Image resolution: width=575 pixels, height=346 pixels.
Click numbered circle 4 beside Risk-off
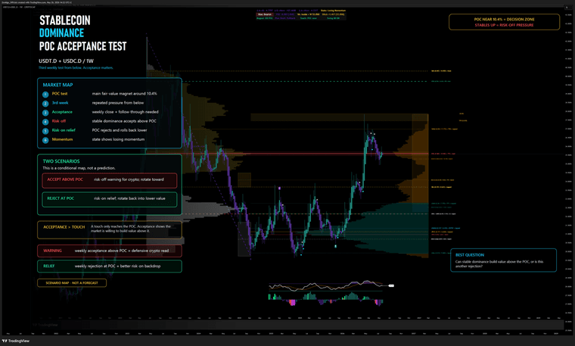(x=45, y=122)
